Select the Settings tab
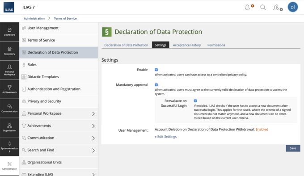 [160, 45]
